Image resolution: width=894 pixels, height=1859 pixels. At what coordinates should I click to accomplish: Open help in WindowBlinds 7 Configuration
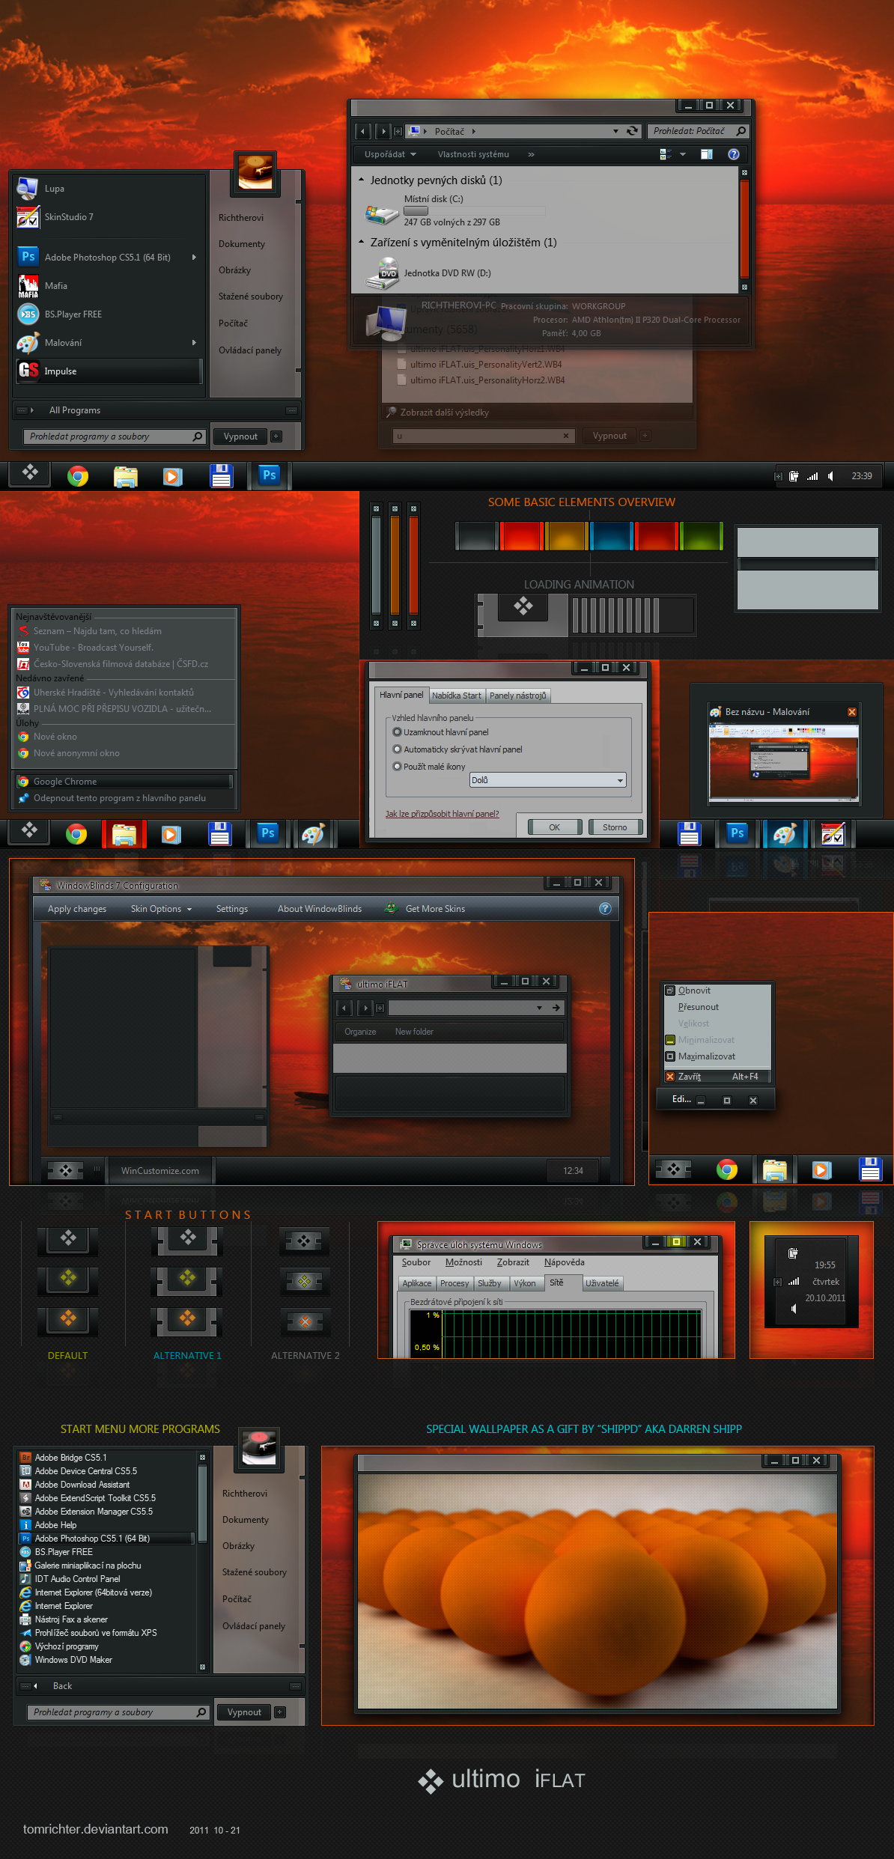[605, 908]
